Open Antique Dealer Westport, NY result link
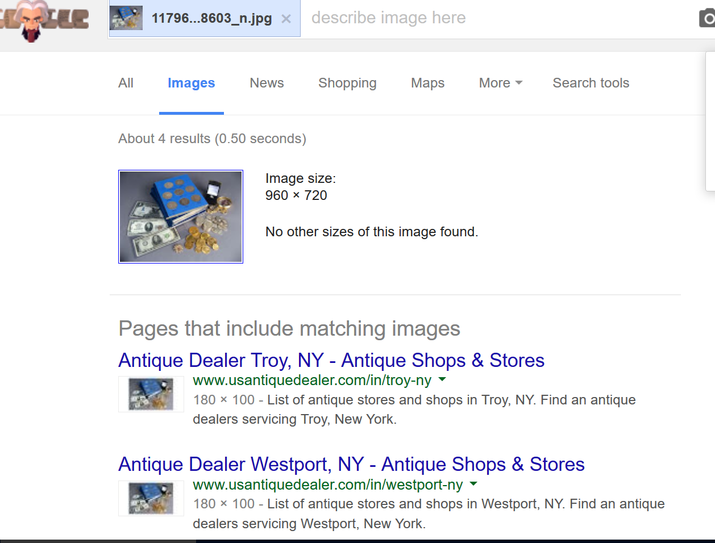Image resolution: width=715 pixels, height=543 pixels. (351, 464)
